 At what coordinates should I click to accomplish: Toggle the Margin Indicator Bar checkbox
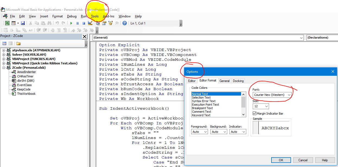point(254,114)
